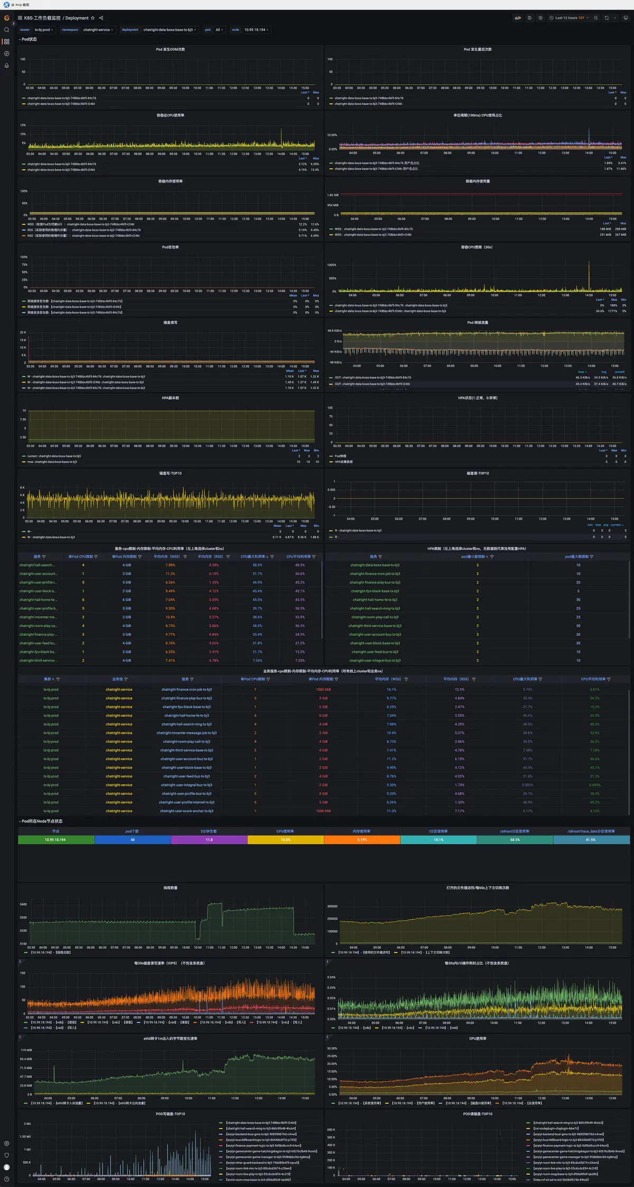Sort the Max column in the 容器总CPU使用率 legend

click(x=316, y=158)
